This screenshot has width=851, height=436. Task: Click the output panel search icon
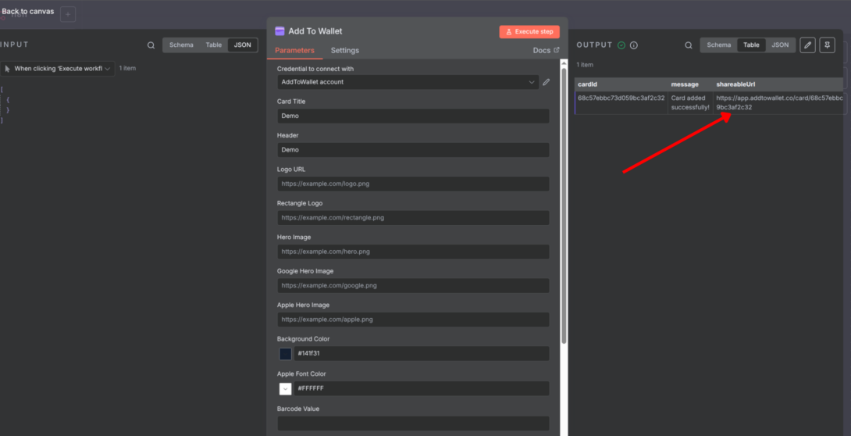pos(688,45)
